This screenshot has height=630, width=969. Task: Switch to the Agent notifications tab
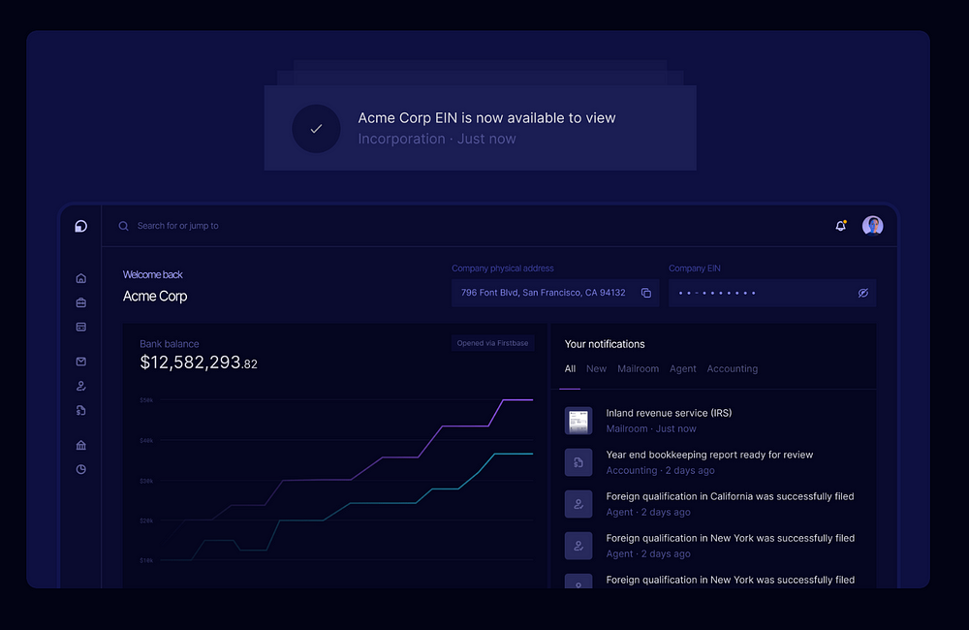tap(683, 368)
